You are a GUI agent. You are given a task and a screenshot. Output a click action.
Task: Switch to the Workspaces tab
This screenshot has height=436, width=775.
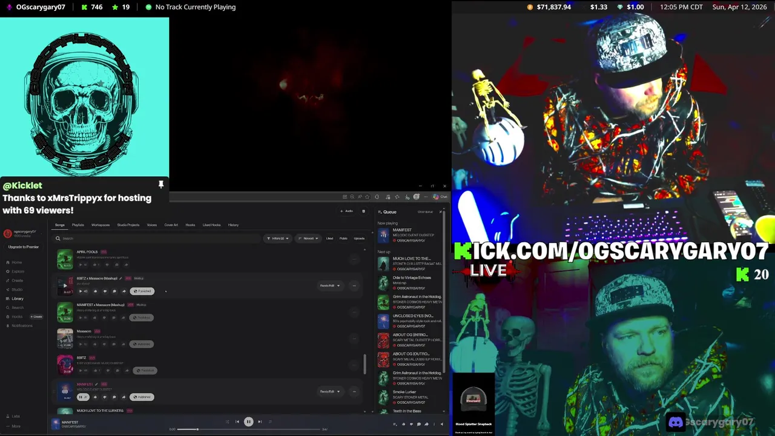click(101, 225)
